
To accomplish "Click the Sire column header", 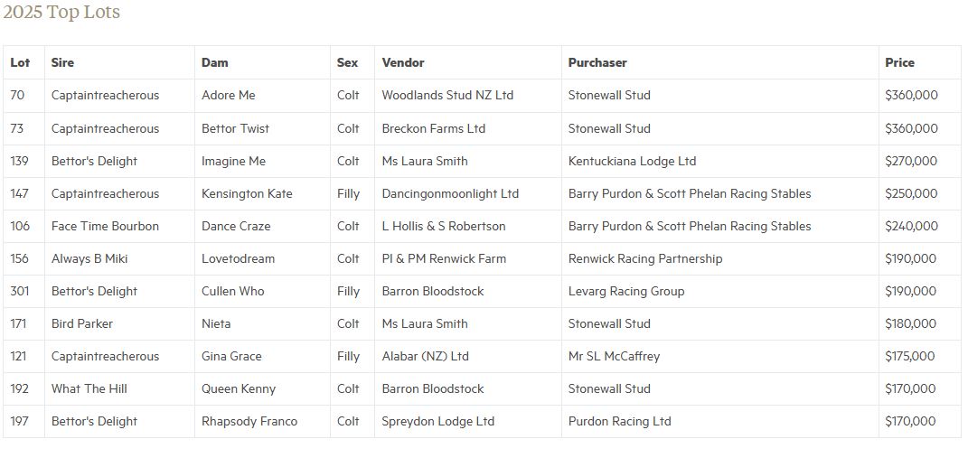I will (x=62, y=62).
